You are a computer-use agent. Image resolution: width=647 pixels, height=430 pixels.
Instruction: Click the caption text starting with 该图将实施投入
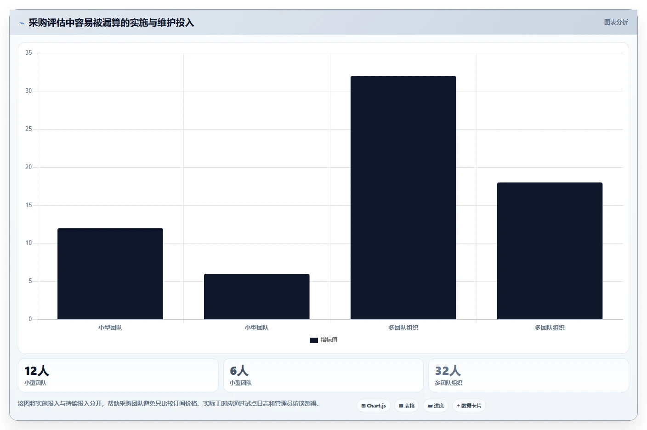pyautogui.click(x=169, y=403)
